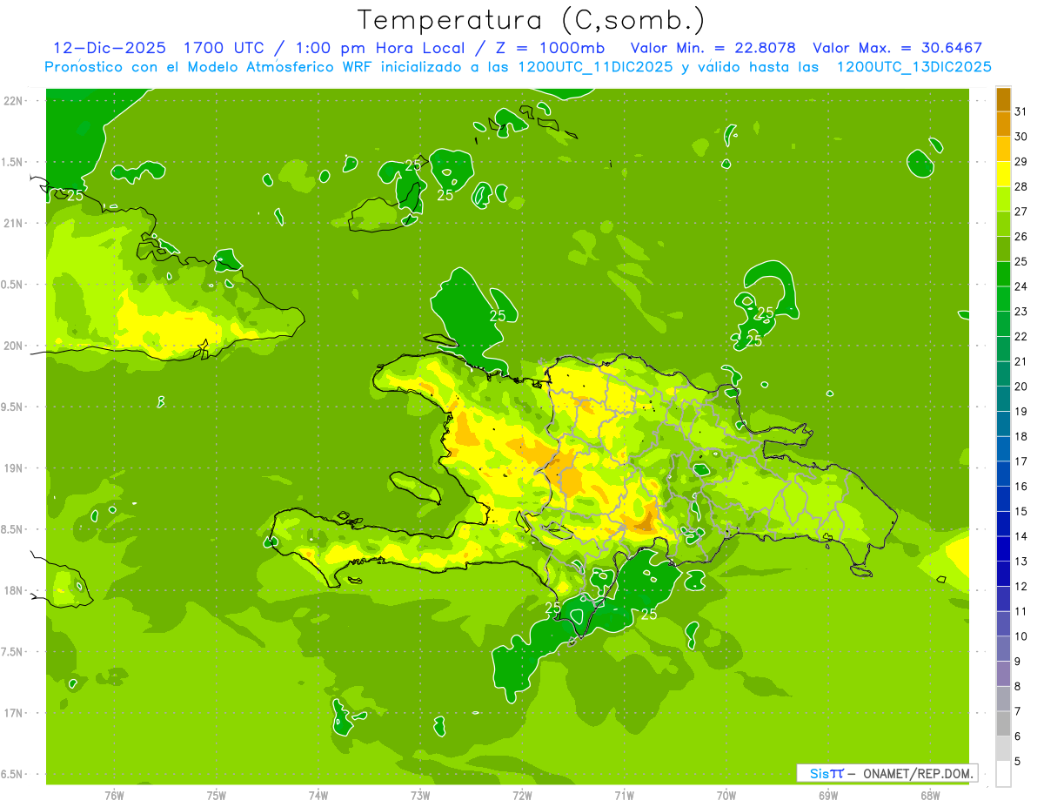Pick the teal legend color between 19 and 20

[x=1003, y=399]
